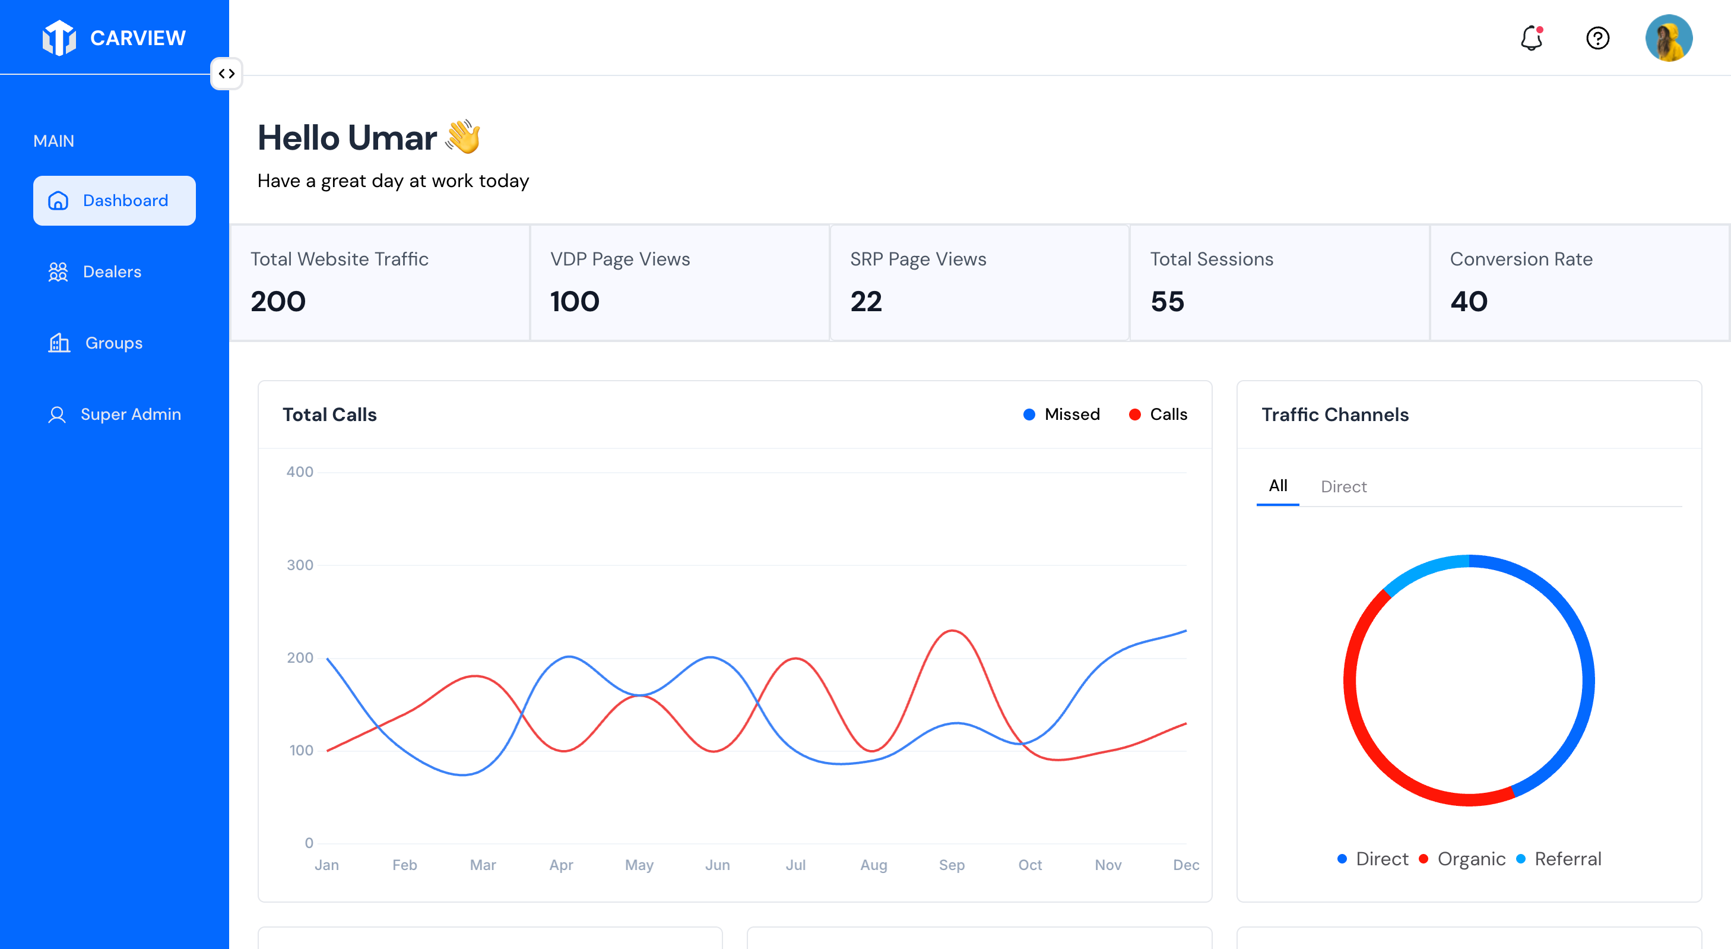Open Super Admin via its user icon
The height and width of the screenshot is (949, 1731).
click(57, 414)
